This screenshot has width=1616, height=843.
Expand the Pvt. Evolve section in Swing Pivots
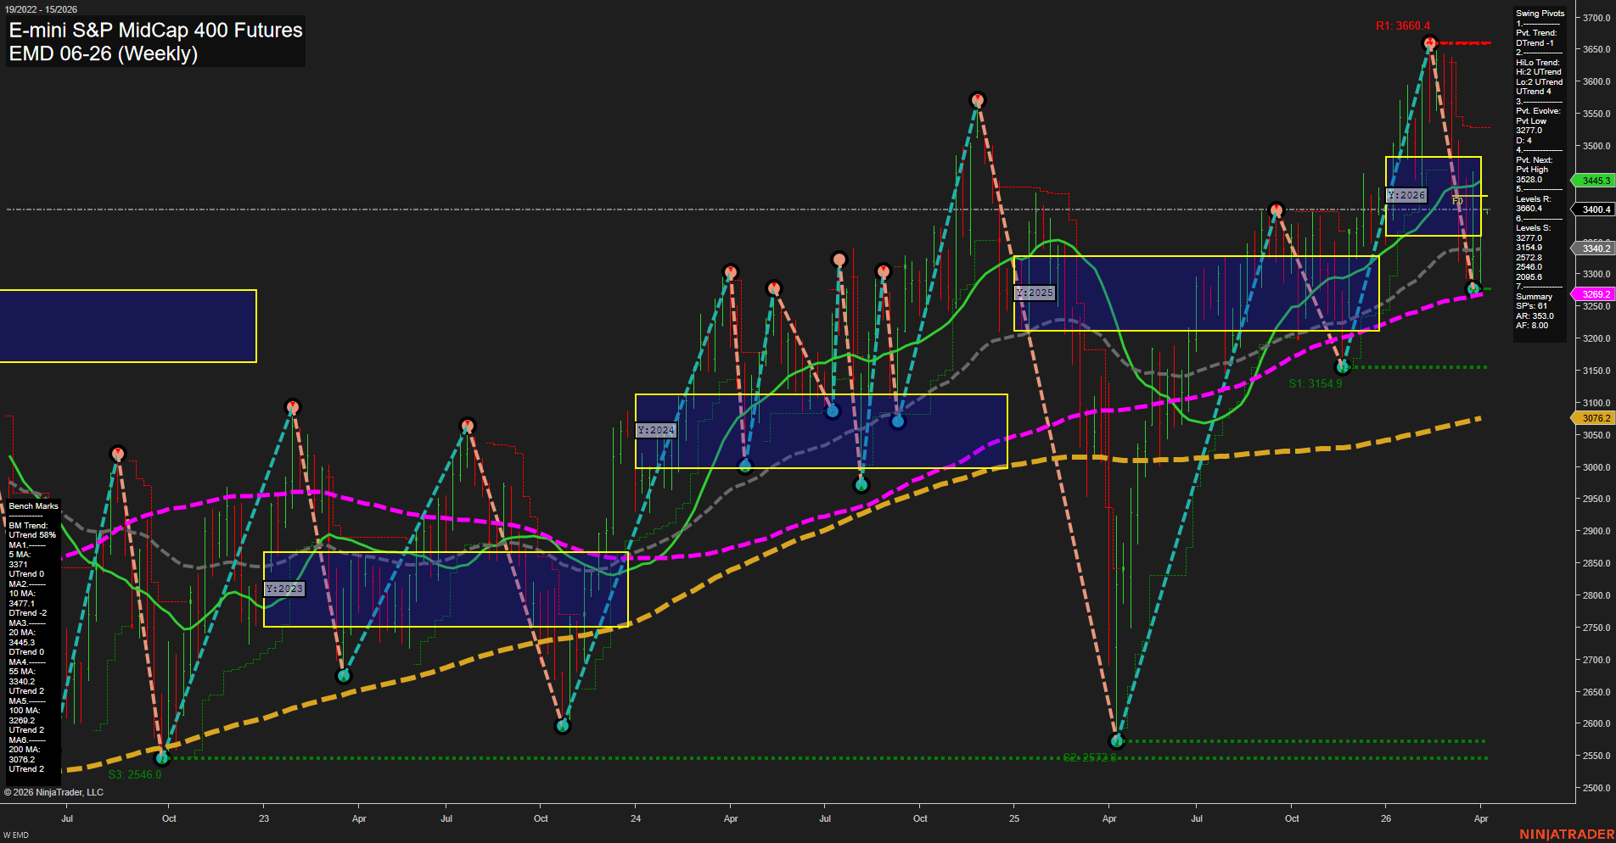click(x=1537, y=110)
